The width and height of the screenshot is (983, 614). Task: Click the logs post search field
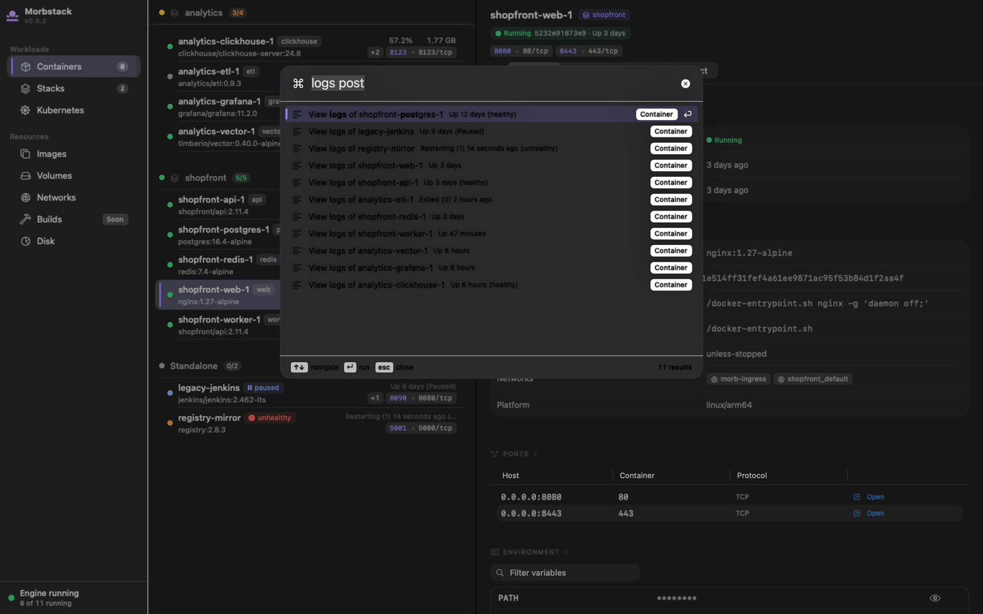(491, 84)
